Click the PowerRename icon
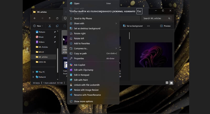Viewport: 210px width, 114px height. point(71,95)
